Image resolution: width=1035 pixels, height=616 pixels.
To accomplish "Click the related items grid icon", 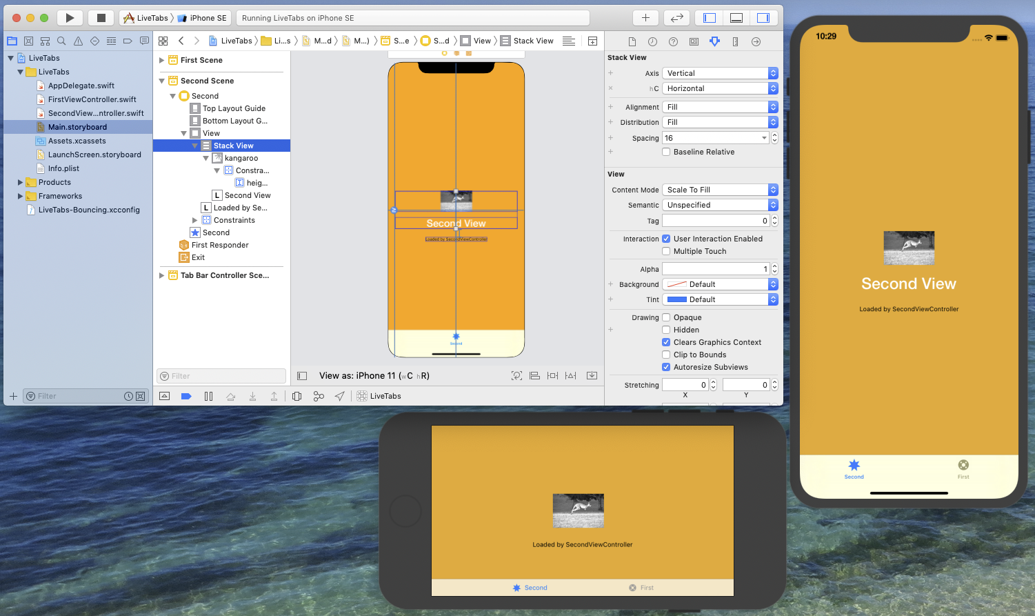I will click(163, 41).
